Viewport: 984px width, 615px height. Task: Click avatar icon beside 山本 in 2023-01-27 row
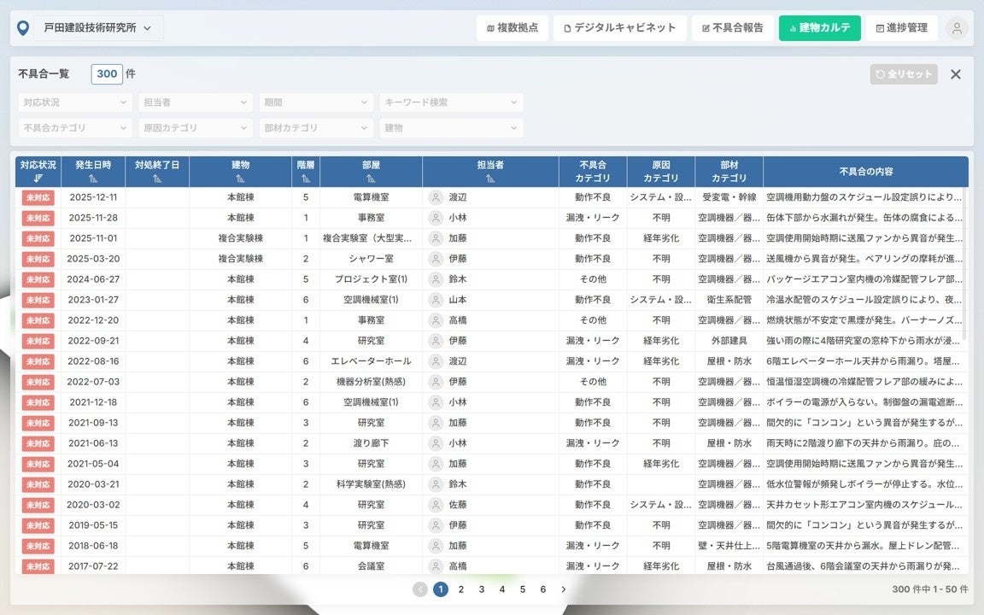pyautogui.click(x=436, y=300)
